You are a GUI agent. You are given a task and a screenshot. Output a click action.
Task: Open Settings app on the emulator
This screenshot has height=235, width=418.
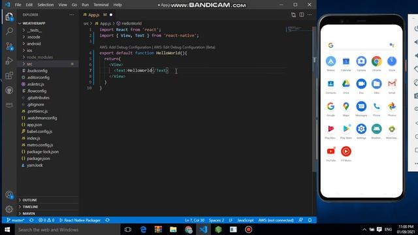coord(361,129)
